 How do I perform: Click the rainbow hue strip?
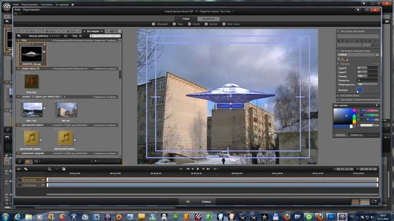[355, 116]
